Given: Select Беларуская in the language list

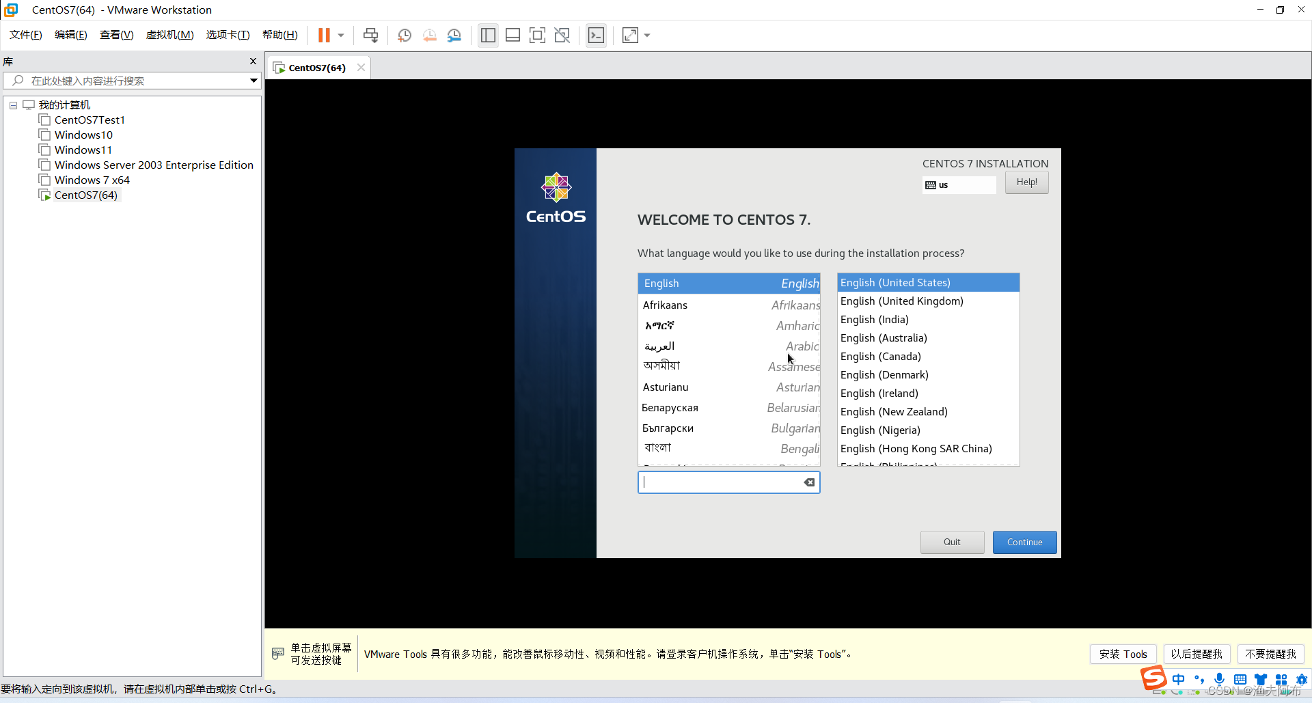Looking at the screenshot, I should click(x=729, y=407).
